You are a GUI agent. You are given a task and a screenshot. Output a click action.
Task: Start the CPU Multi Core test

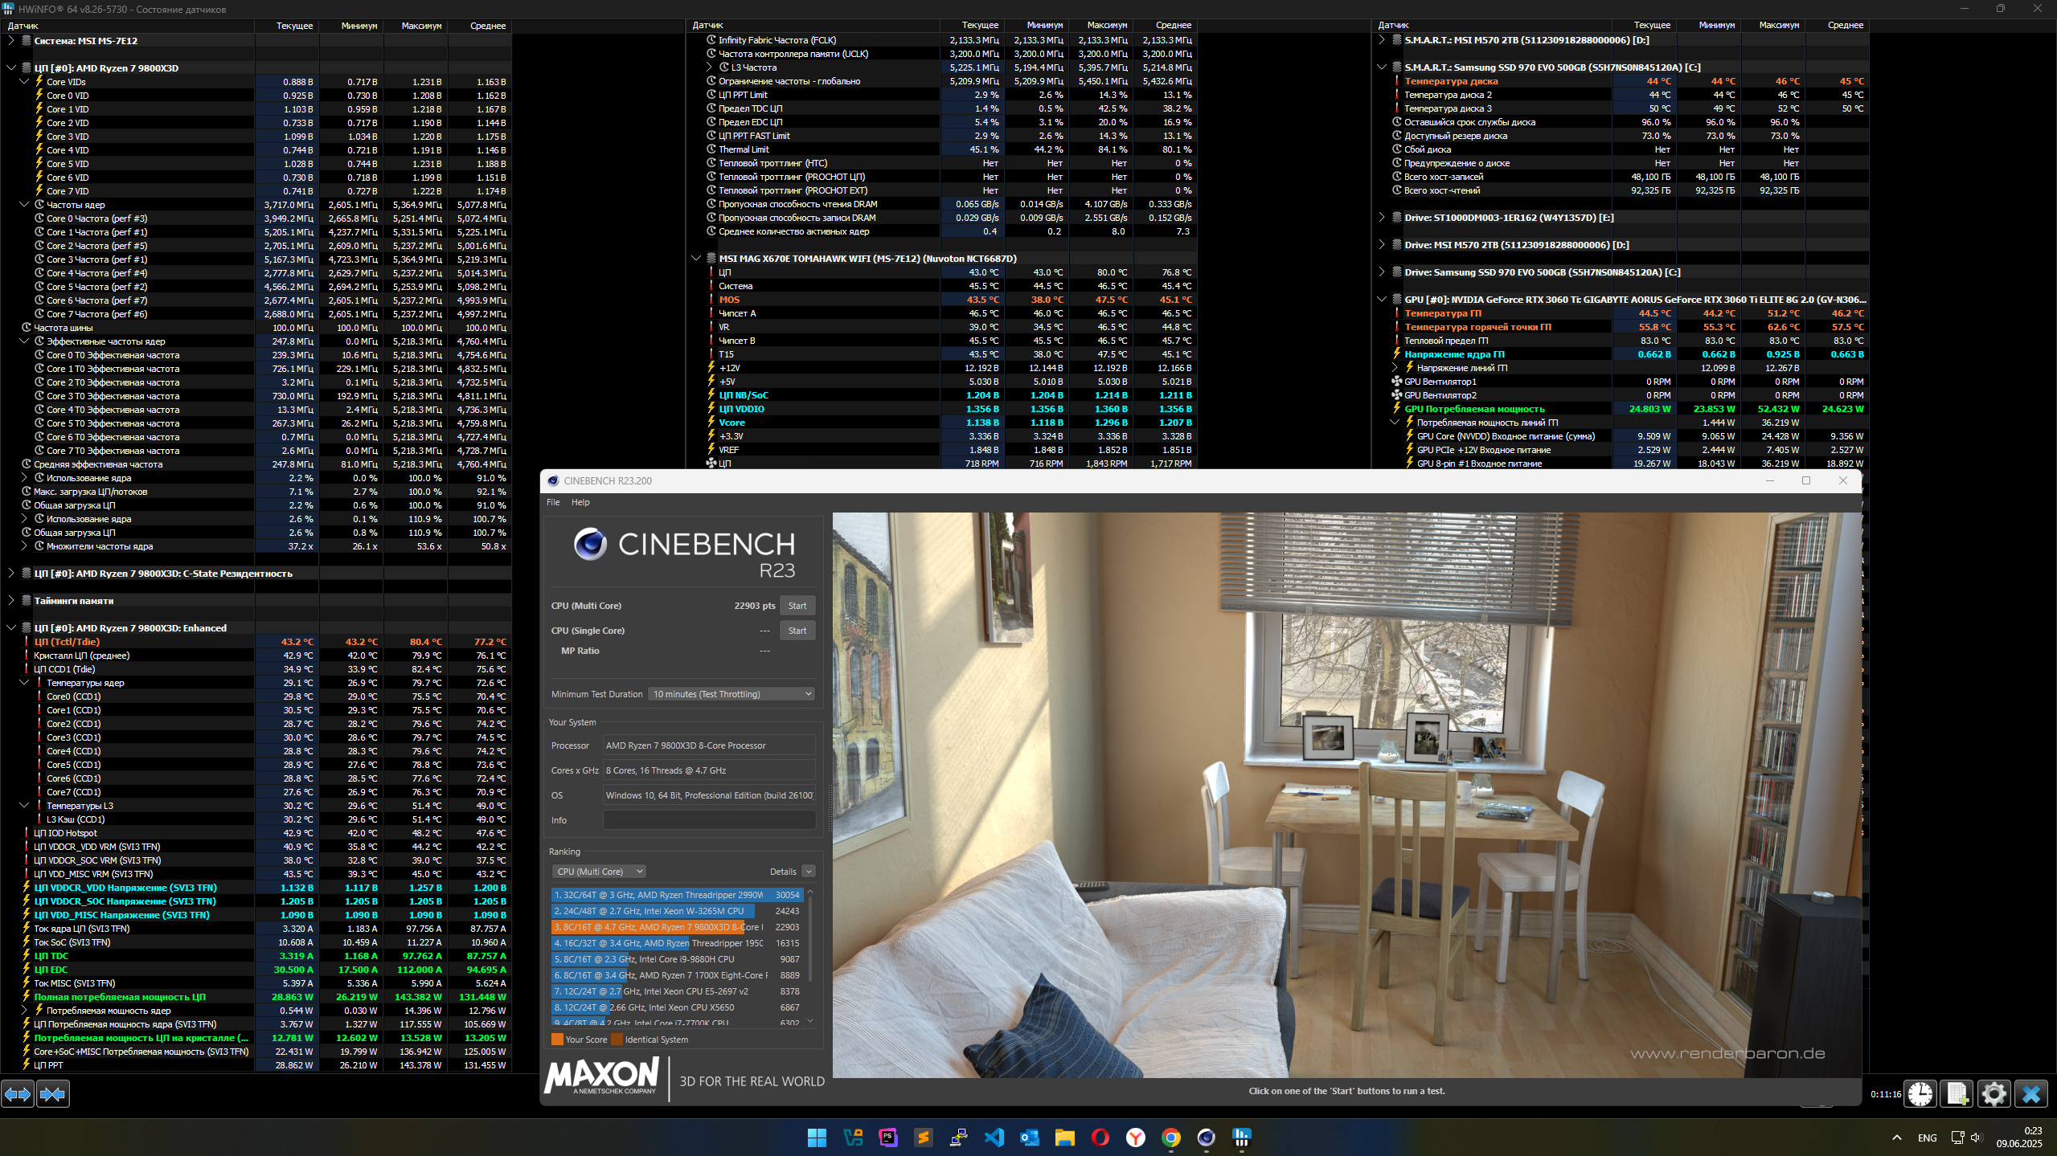(797, 606)
